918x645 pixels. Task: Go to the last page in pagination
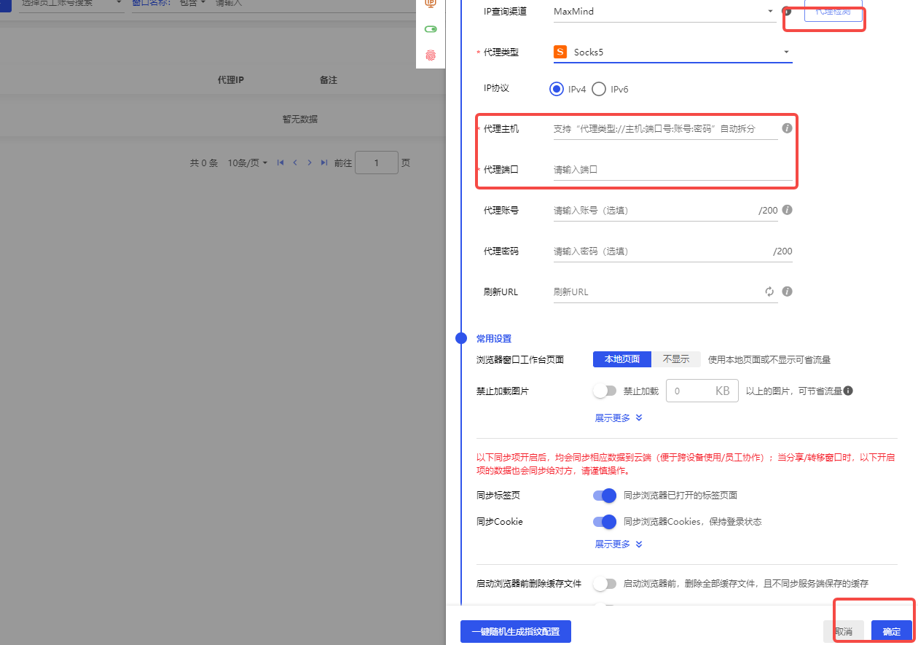coord(324,163)
